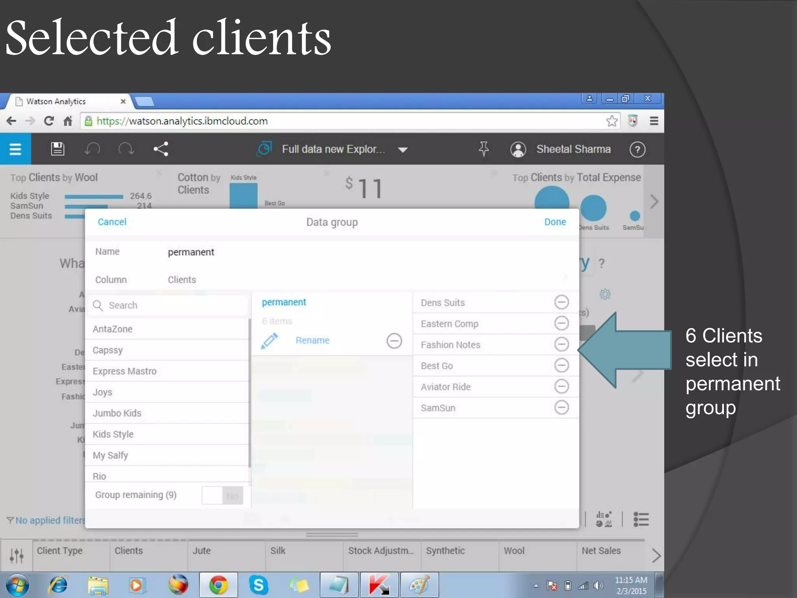The height and width of the screenshot is (598, 797).
Task: Remove Best Go from permanent group
Action: coord(561,365)
